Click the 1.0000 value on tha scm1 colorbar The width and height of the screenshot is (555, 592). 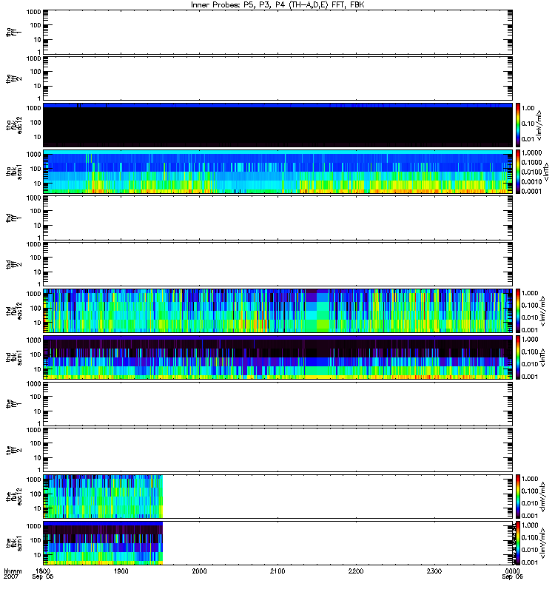531,153
